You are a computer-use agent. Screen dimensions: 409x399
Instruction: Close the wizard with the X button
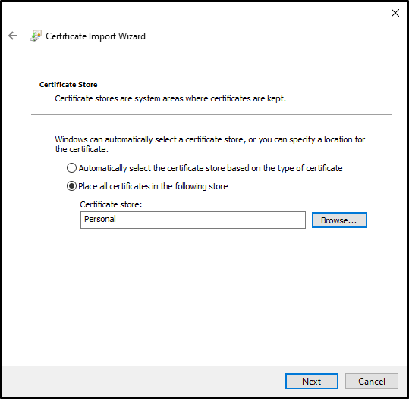(x=395, y=13)
